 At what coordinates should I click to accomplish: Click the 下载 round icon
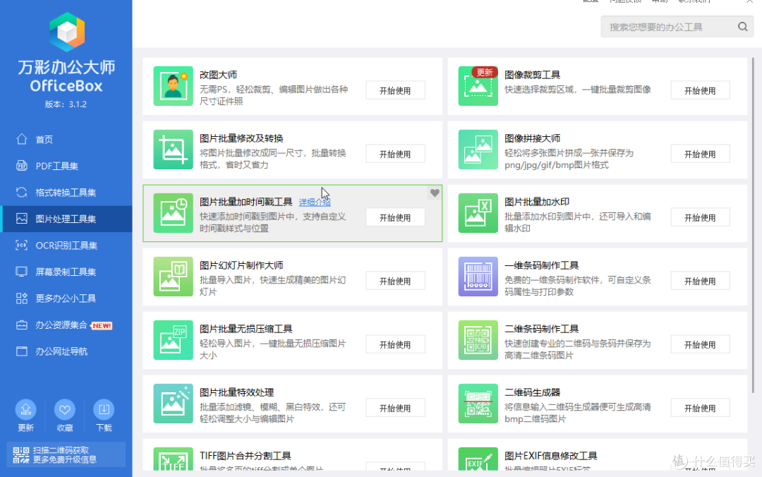[x=104, y=409]
